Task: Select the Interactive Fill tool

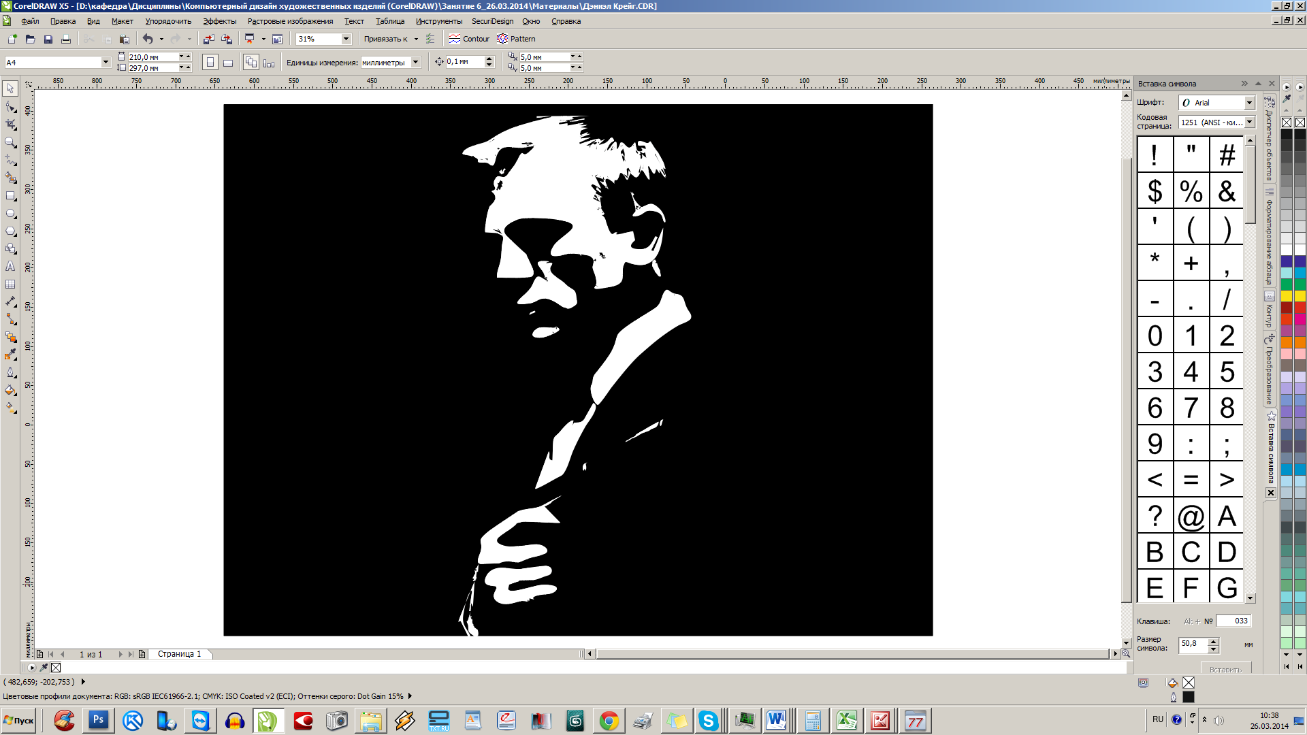Action: tap(10, 408)
